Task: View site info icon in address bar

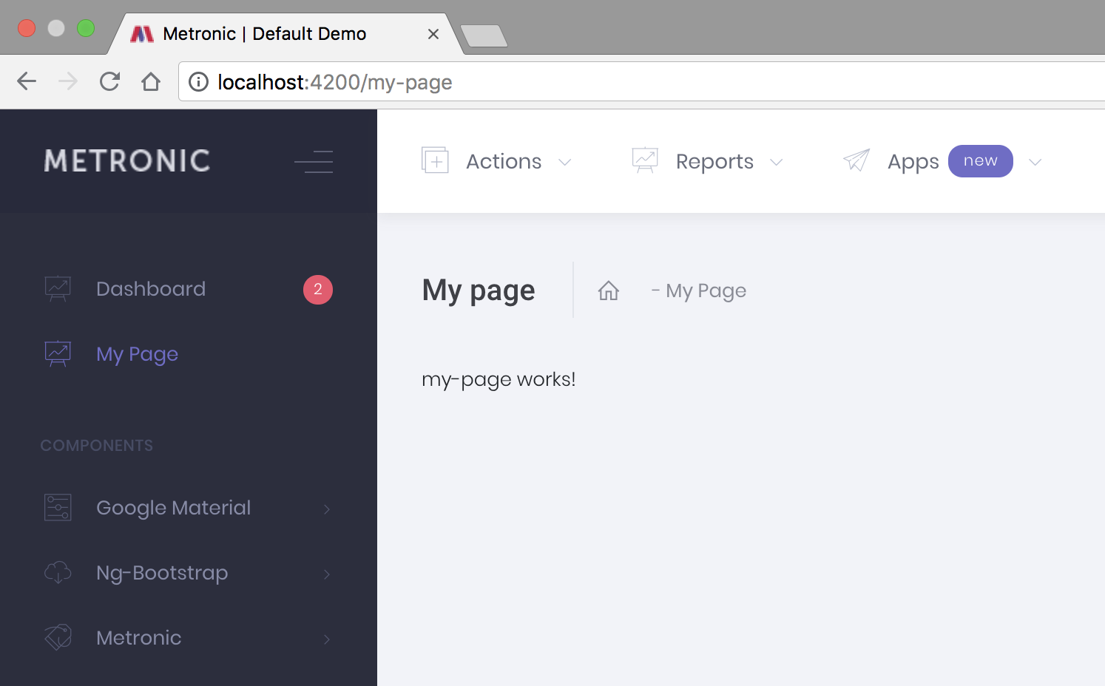Action: click(198, 81)
